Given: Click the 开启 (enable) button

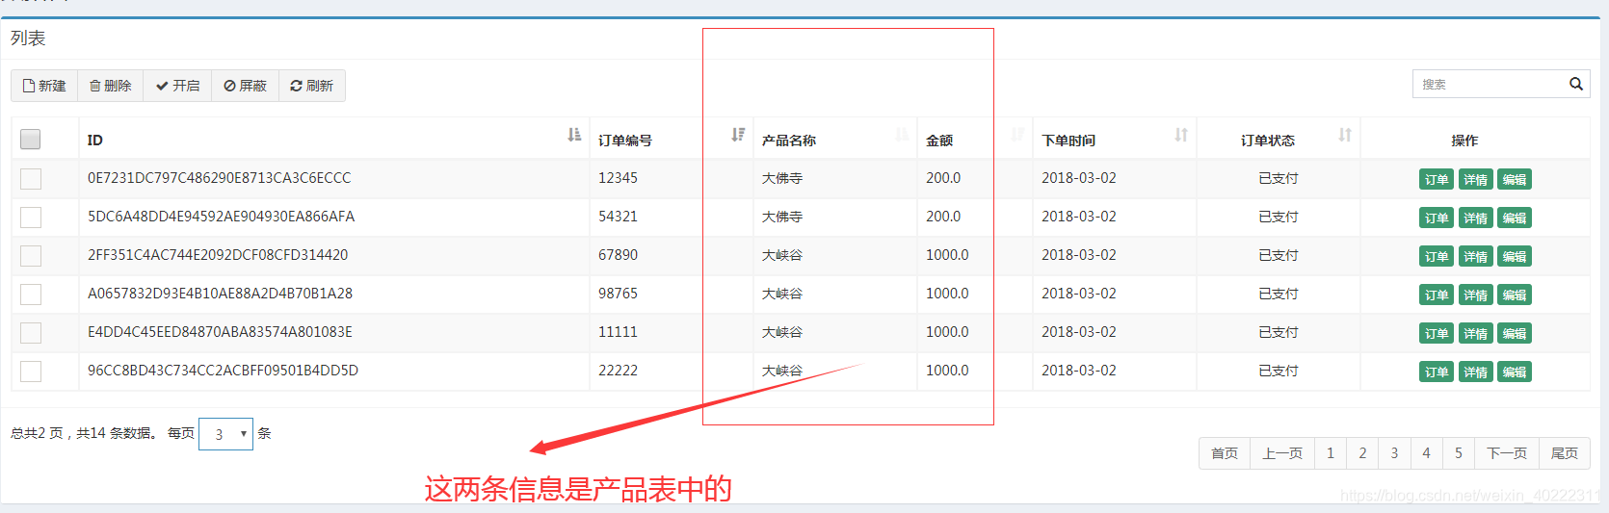Looking at the screenshot, I should pyautogui.click(x=178, y=86).
